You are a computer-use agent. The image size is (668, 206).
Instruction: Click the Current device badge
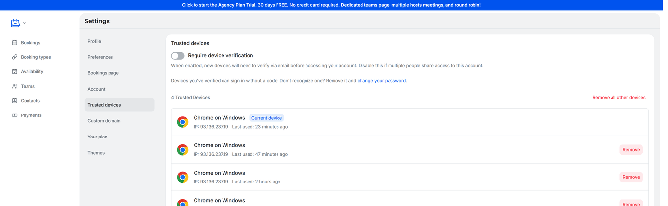[267, 118]
